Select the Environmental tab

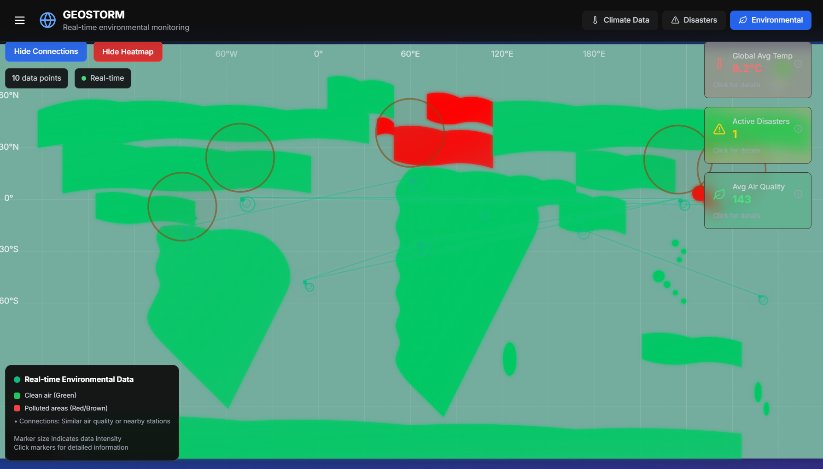coord(770,20)
